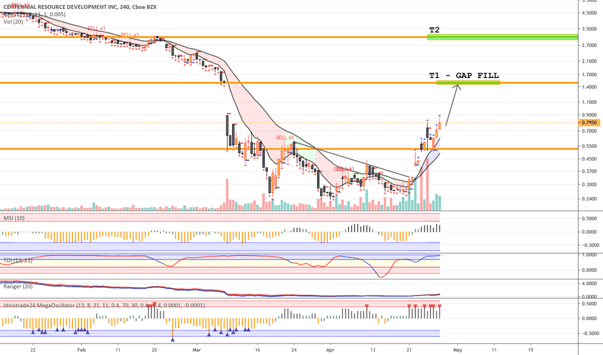Viewport: 603px width, 355px height.
Task: Click the green T1 gap fill rectangle
Action: click(468, 83)
